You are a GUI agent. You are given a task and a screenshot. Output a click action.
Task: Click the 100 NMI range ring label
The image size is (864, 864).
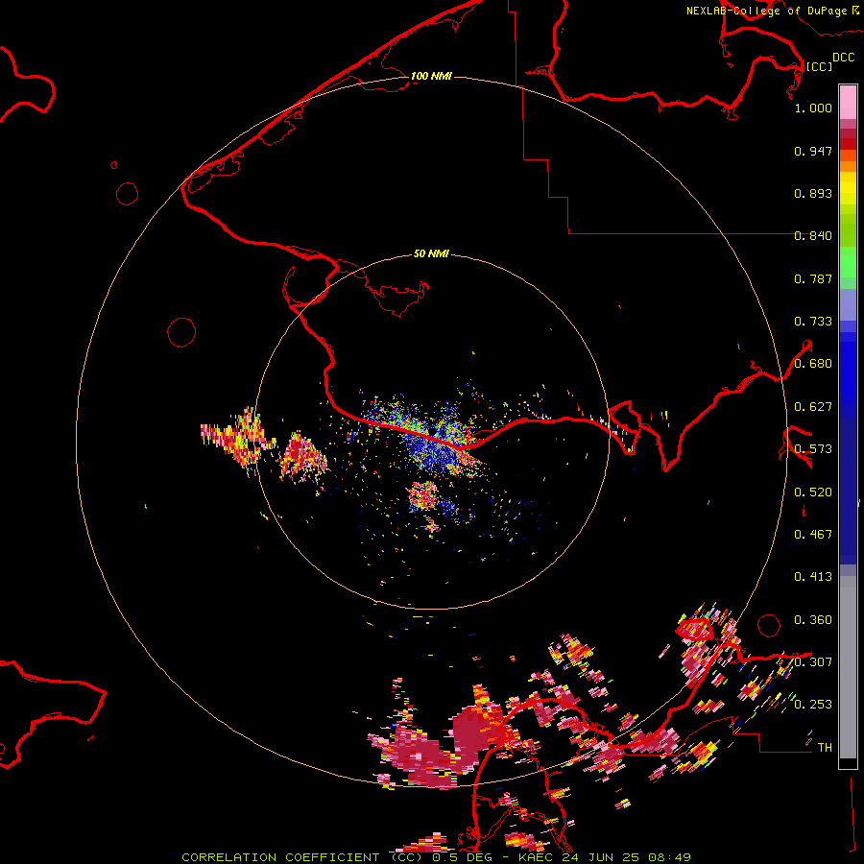[x=431, y=76]
